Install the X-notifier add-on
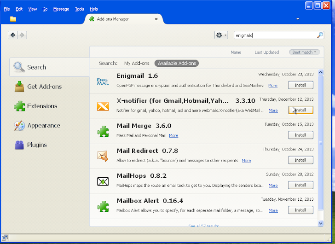The image size is (335, 244). 300,110
